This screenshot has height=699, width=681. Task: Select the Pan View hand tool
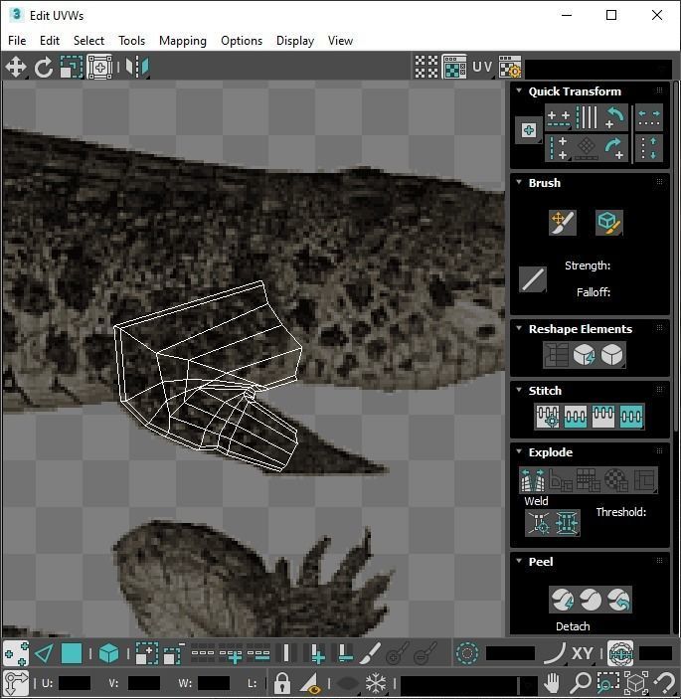[x=552, y=682]
